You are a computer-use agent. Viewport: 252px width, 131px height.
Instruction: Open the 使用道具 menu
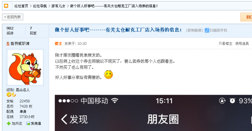tap(242, 43)
